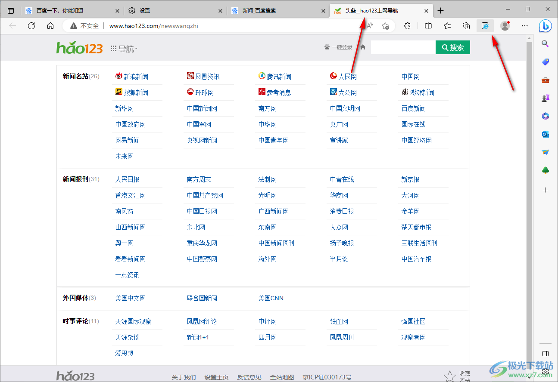This screenshot has width=558, height=382.
Task: Expand the 导航 dropdown menu
Action: click(124, 49)
